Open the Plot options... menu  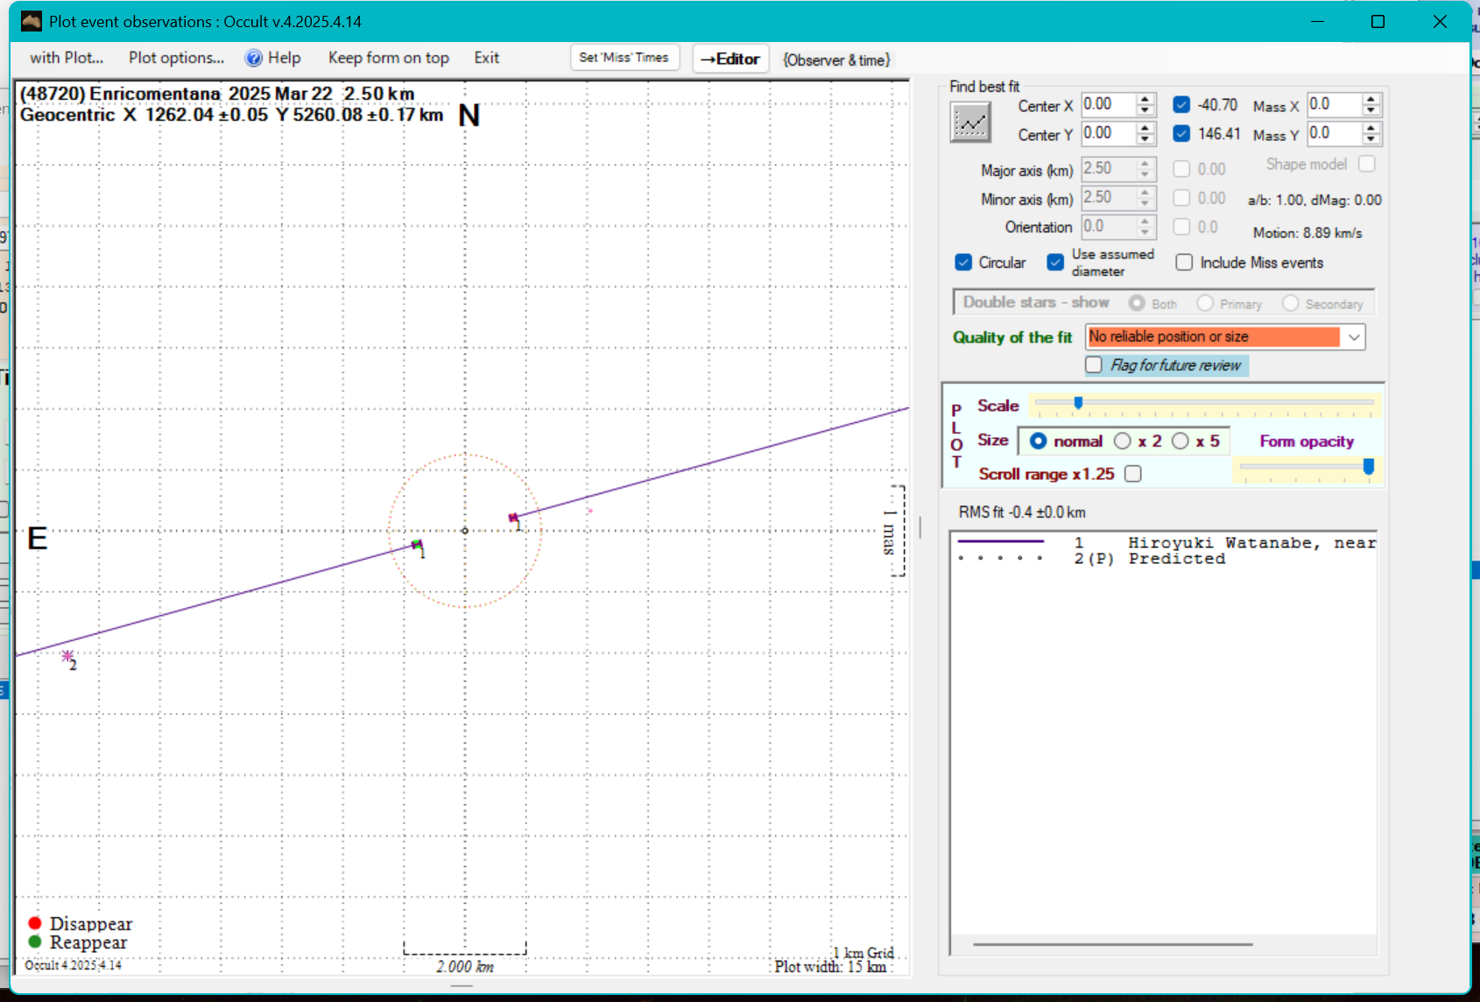click(176, 58)
